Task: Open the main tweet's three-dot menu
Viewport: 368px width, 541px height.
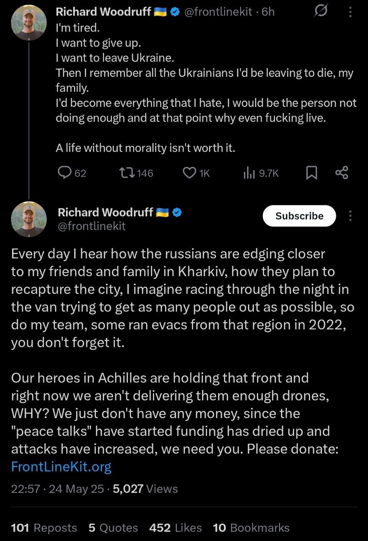Action: 350,216
